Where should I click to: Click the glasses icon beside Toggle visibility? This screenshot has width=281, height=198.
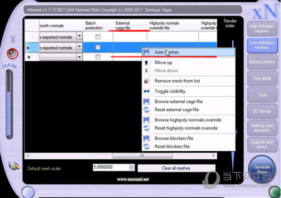147,92
